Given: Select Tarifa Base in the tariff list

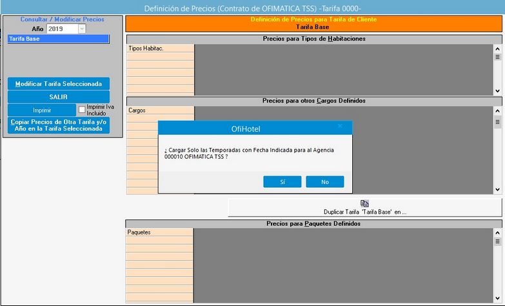Looking at the screenshot, I should (x=58, y=39).
